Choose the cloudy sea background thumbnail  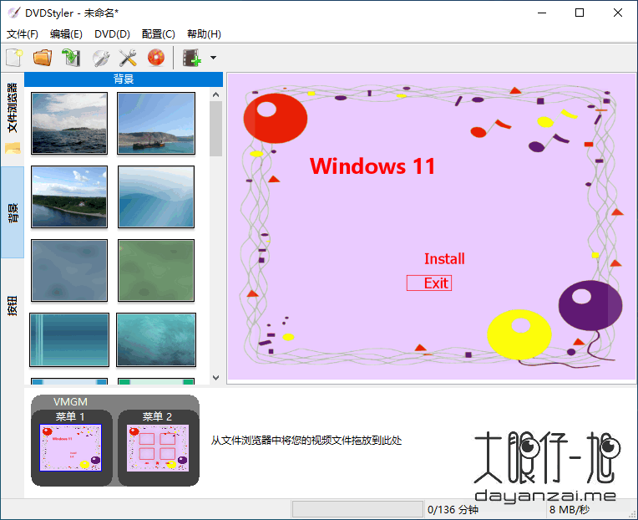tap(69, 123)
